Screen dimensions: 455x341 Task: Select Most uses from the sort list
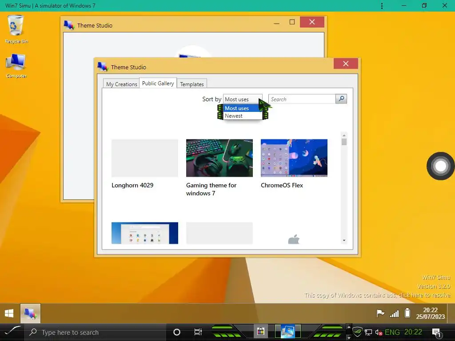(x=243, y=108)
